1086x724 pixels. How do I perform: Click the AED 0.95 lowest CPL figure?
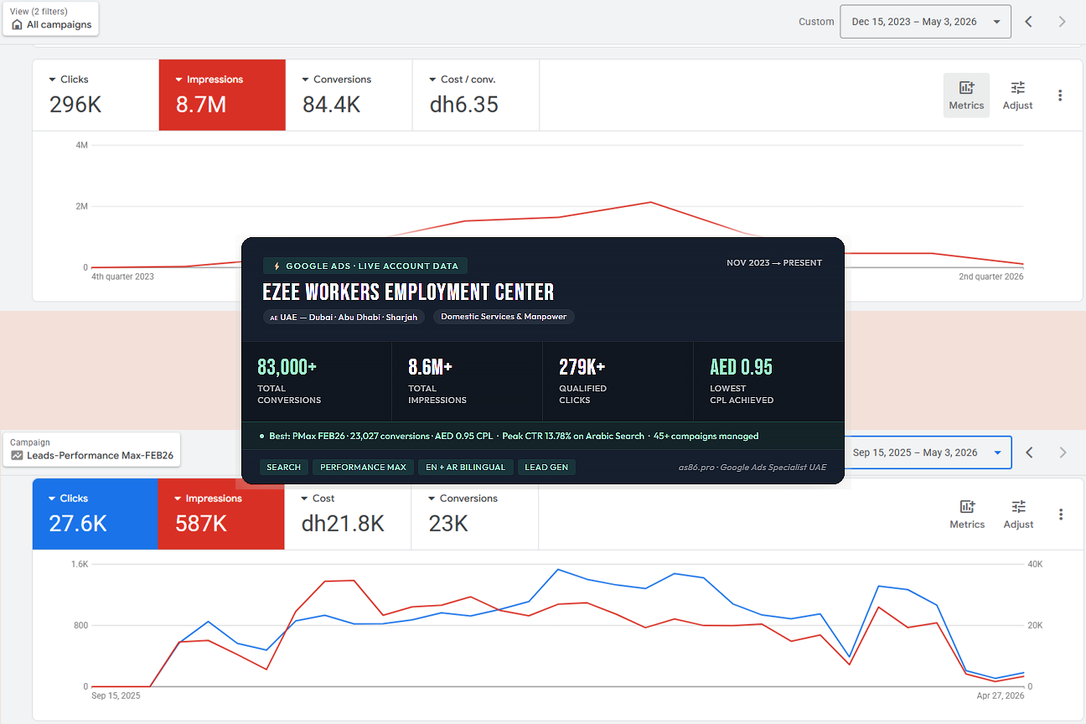coord(741,367)
